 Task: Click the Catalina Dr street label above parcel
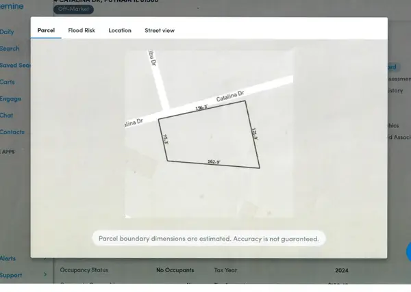(230, 96)
